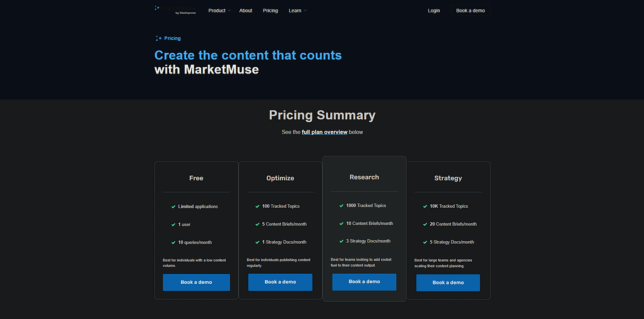Click '10K Tracked Topics' text

point(449,206)
